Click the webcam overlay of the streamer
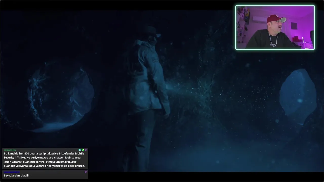Viewport: 324px width, 182px height. coord(275,27)
